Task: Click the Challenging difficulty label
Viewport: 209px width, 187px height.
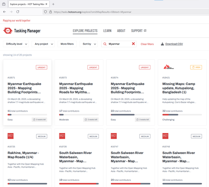Action: [x=168, y=119]
